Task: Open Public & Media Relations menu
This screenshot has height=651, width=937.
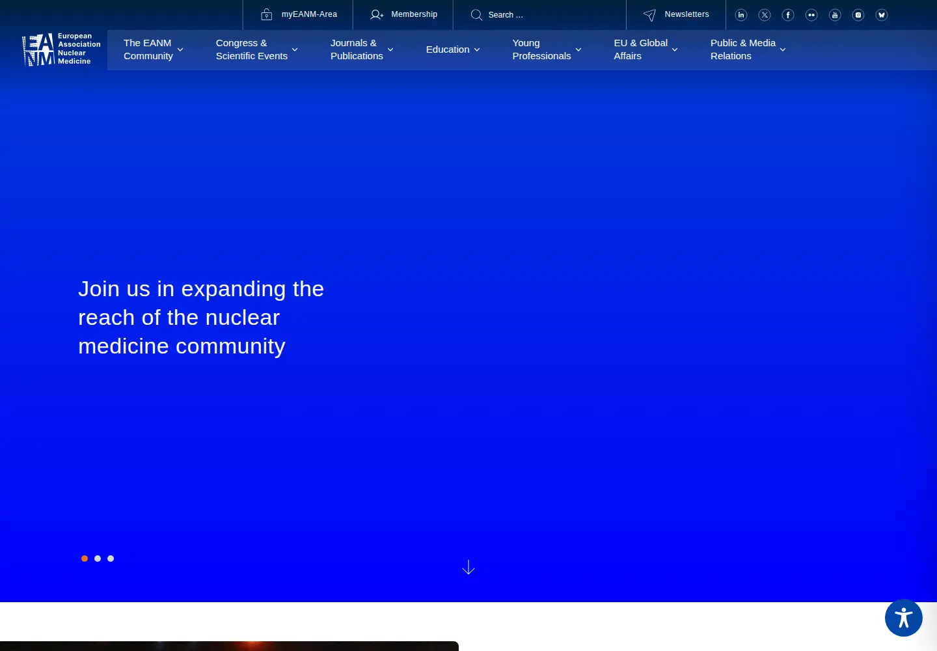Action: tap(743, 49)
